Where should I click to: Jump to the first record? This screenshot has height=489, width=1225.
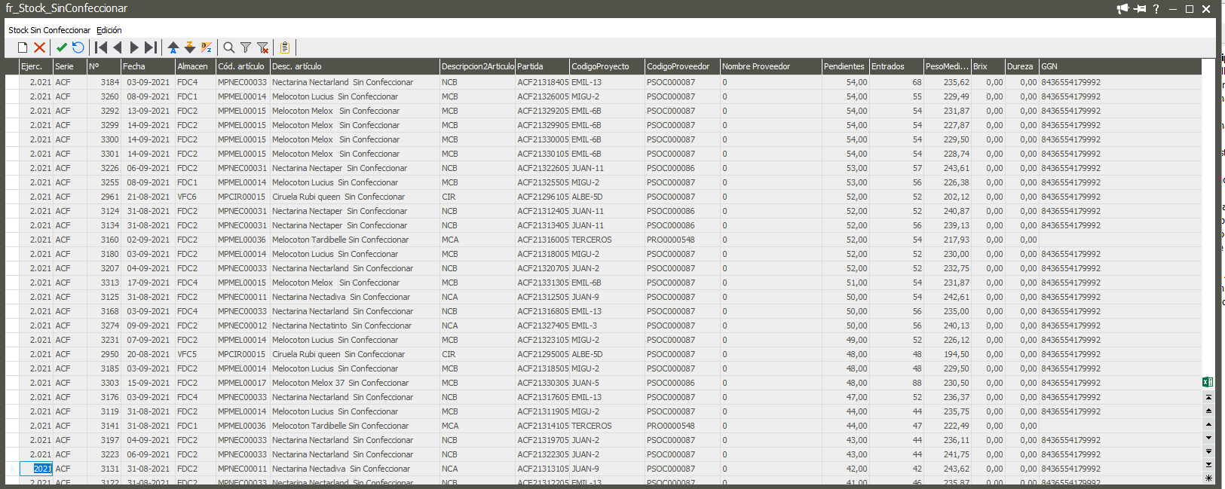click(x=101, y=47)
